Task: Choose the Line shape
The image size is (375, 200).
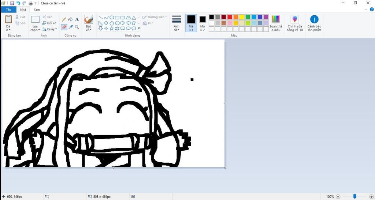Action: click(x=101, y=18)
